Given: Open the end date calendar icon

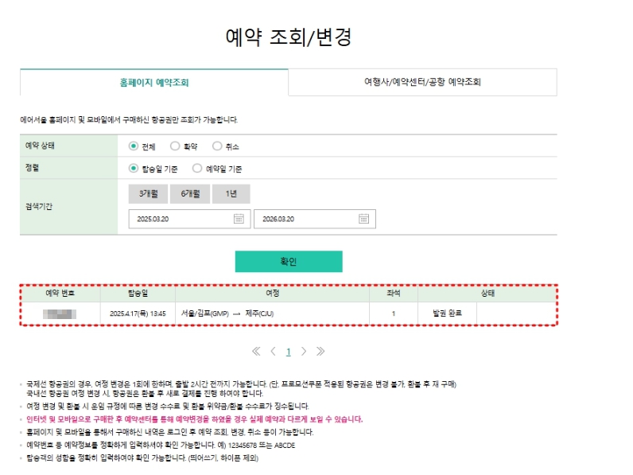Looking at the screenshot, I should [x=363, y=219].
